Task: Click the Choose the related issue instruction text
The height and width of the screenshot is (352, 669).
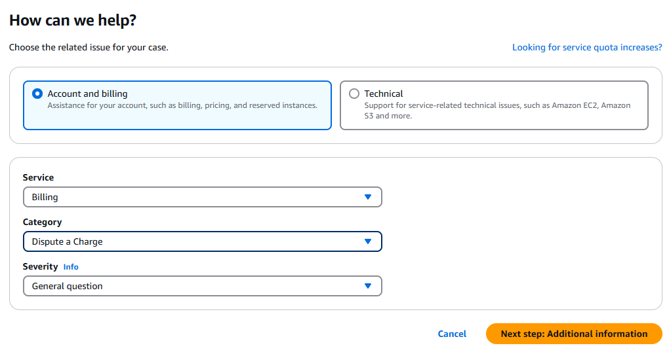Action: tap(89, 47)
